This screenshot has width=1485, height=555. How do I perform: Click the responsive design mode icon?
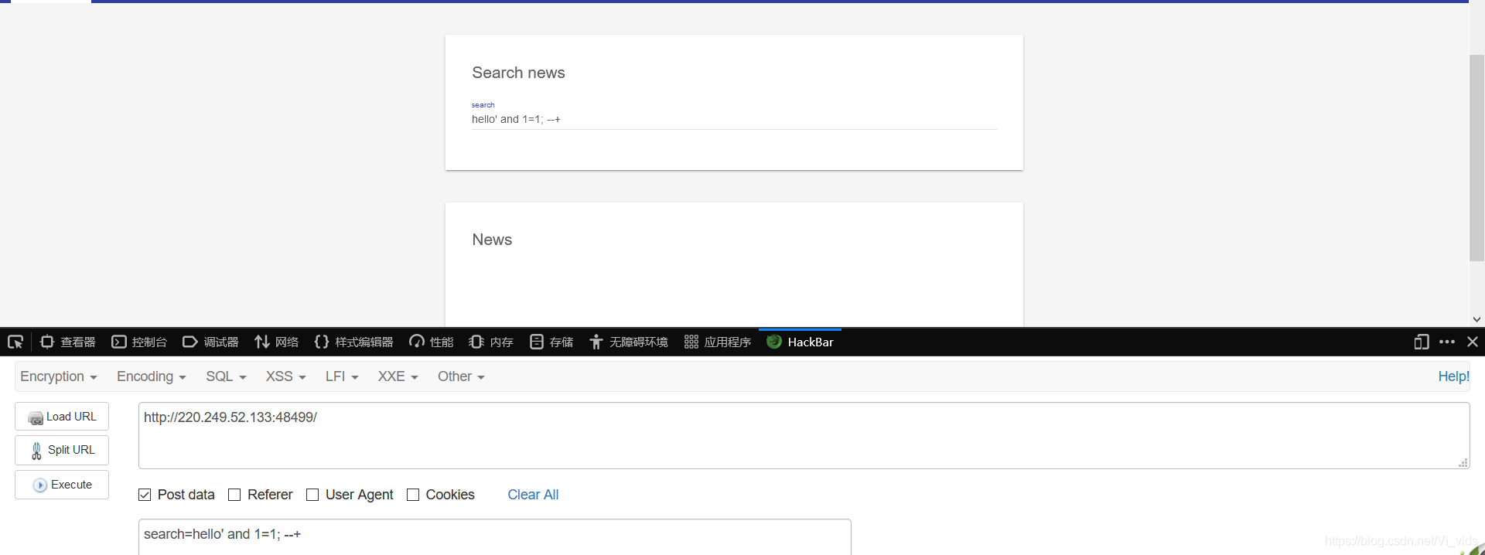(x=1422, y=342)
